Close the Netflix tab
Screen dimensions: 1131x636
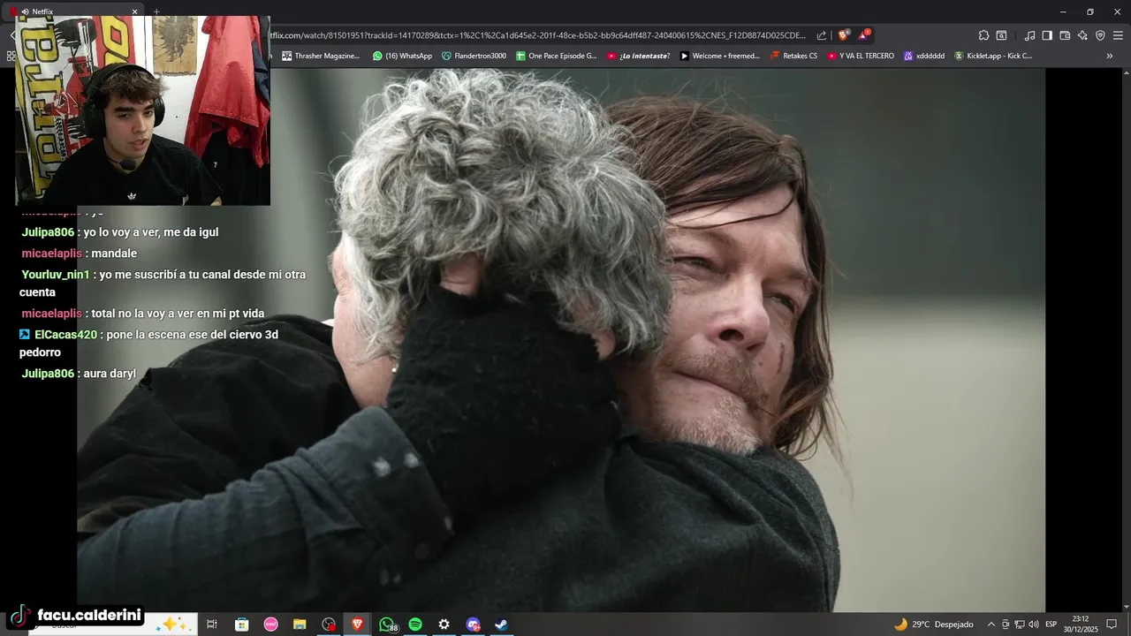[x=135, y=11]
